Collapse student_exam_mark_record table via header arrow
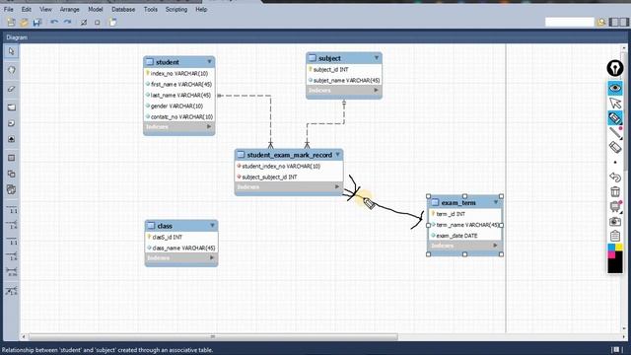The width and height of the screenshot is (631, 355). coord(337,155)
